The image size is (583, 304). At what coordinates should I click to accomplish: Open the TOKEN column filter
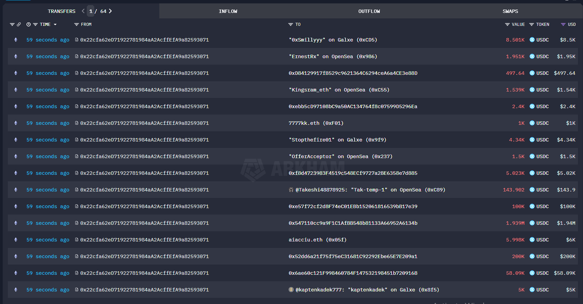click(x=531, y=24)
